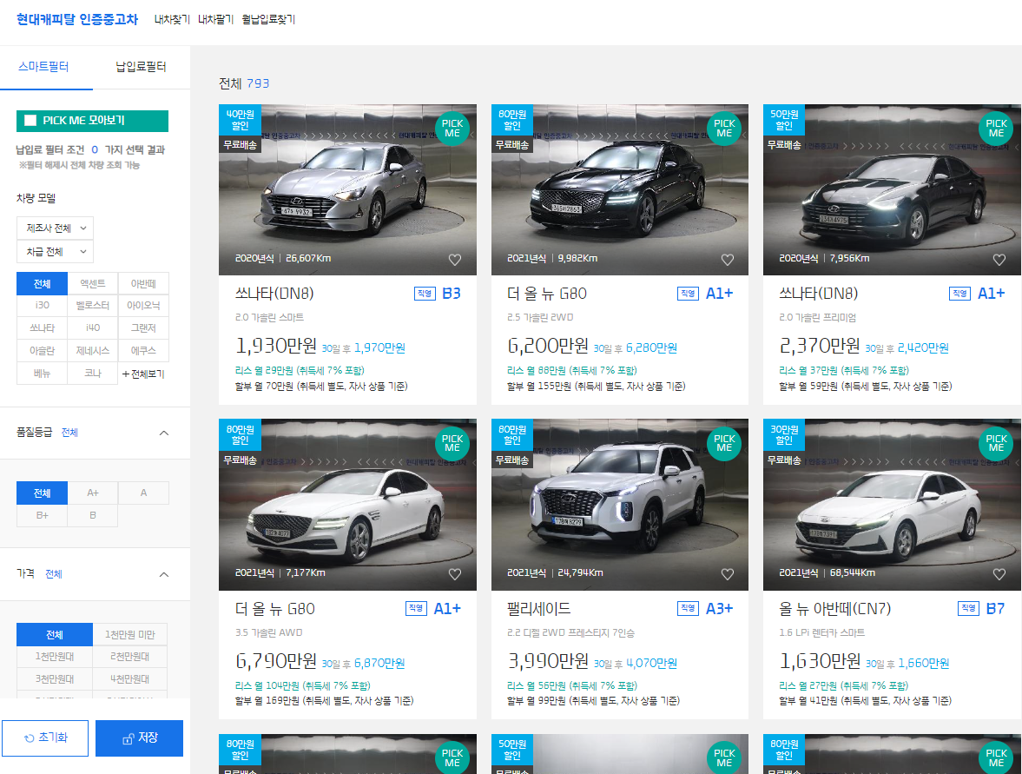Viewport: 1022px width, 774px height.
Task: Click the 초기화 reset button
Action: click(x=45, y=738)
